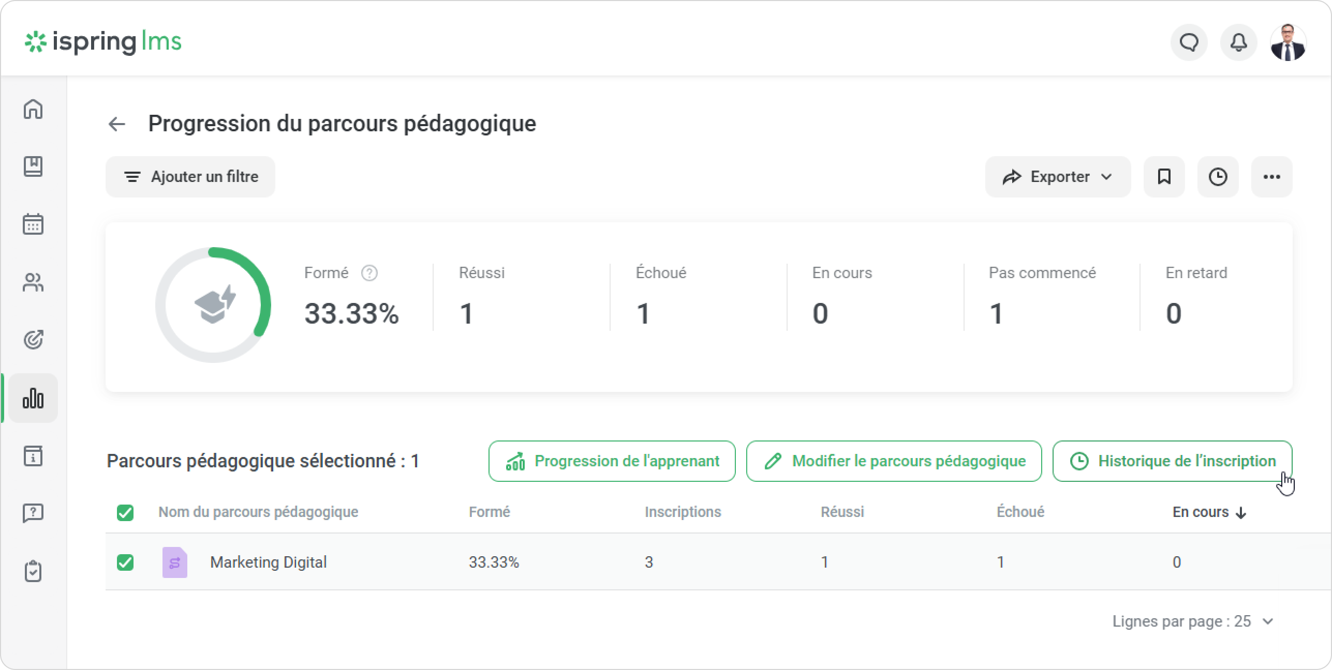Click the circular Formé progress ring
The image size is (1332, 670).
213,305
